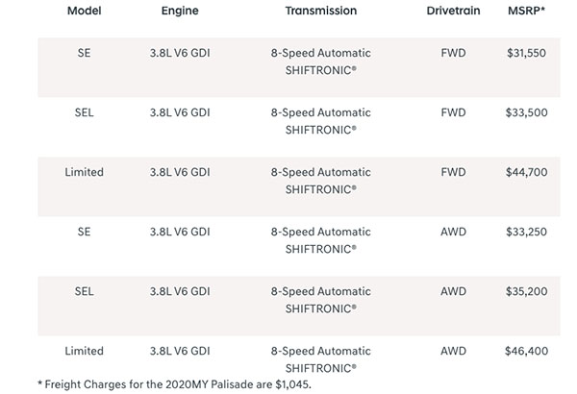This screenshot has width=577, height=394.
Task: Click the Engine column header
Action: click(180, 11)
